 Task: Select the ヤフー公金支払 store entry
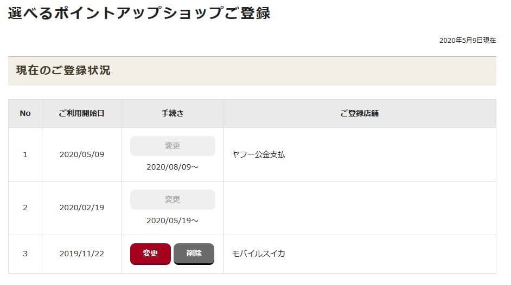[258, 154]
